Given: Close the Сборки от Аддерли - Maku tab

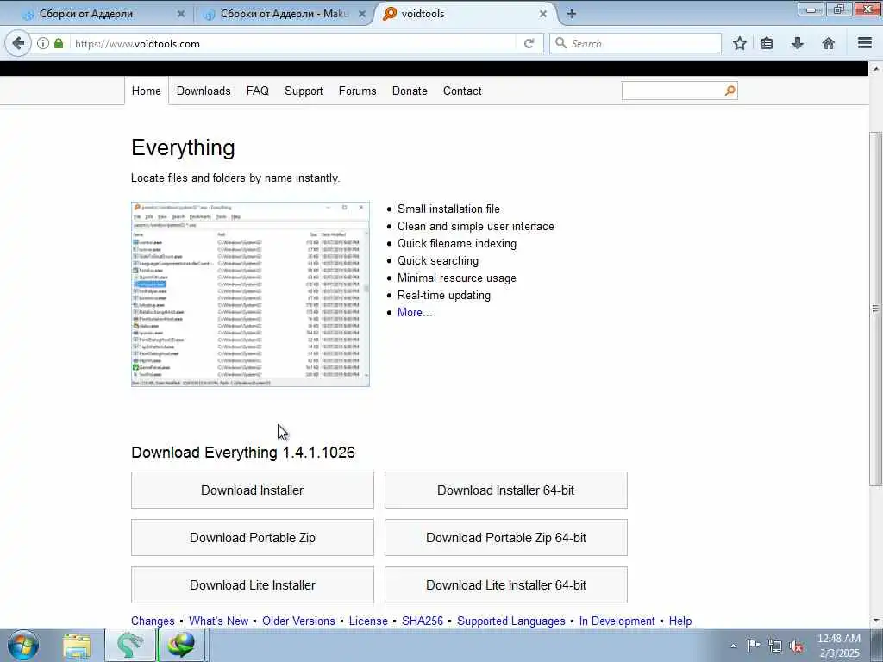Looking at the screenshot, I should pyautogui.click(x=362, y=14).
